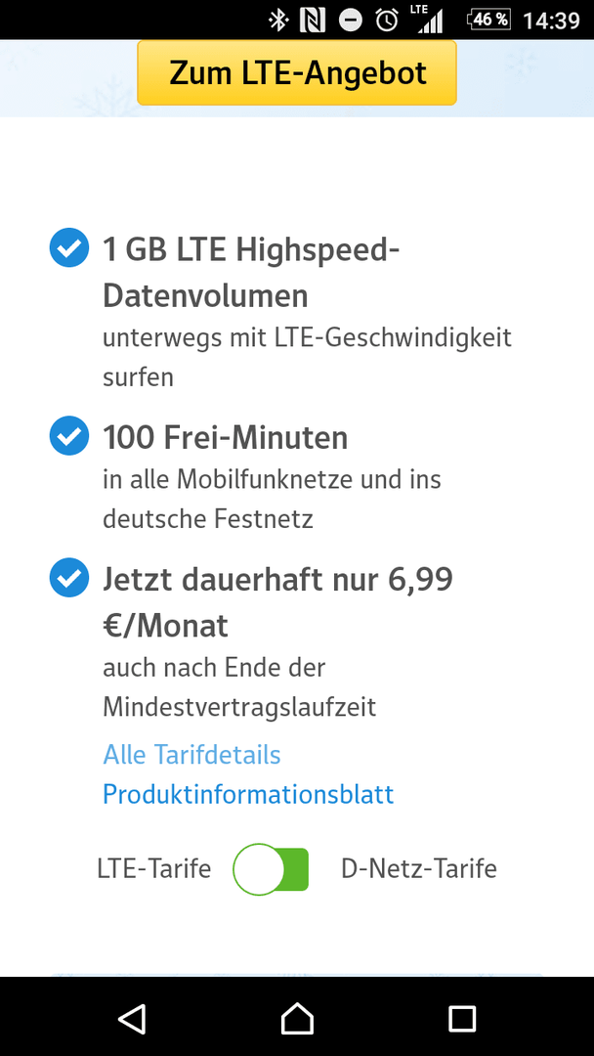
Task: Tap the do-not-disturb status icon
Action: coord(350,21)
